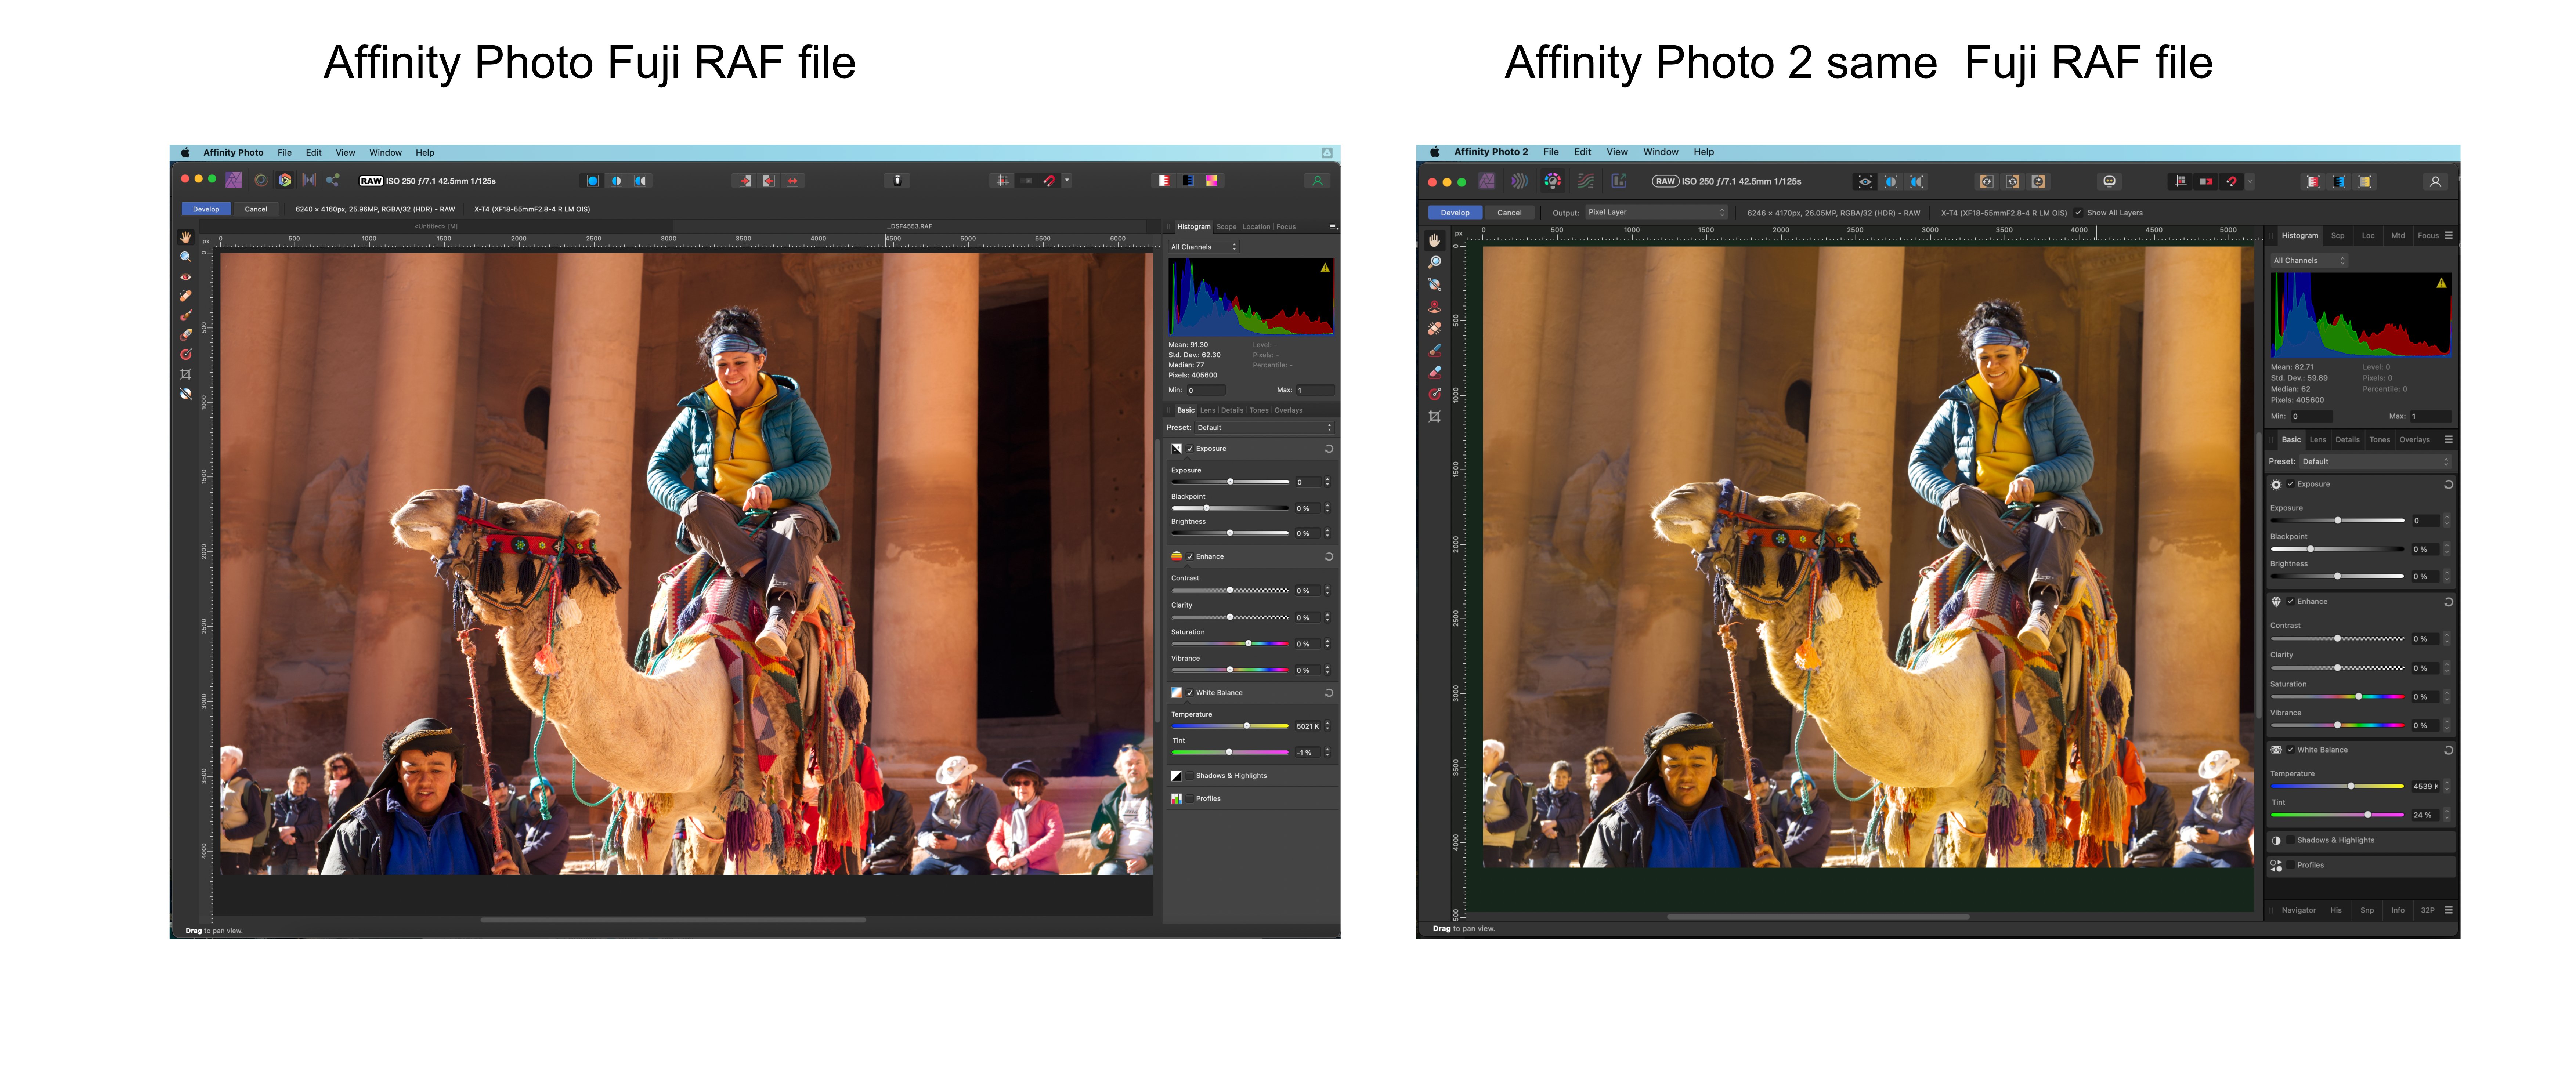Uncheck White Balance checkbox in left Affinity Photo panel

(x=1190, y=693)
